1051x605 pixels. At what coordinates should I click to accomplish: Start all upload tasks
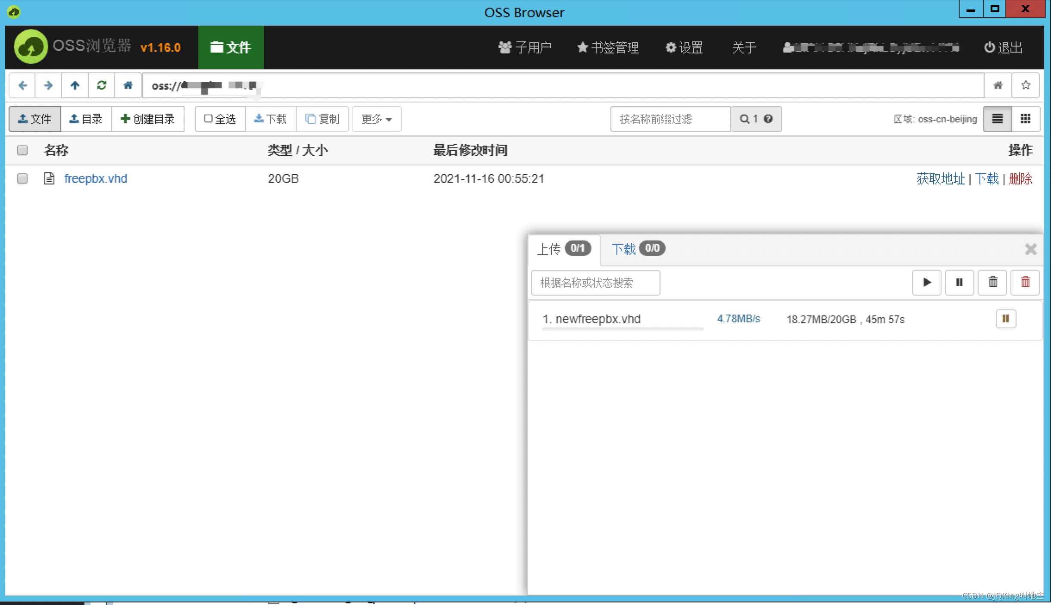point(927,282)
